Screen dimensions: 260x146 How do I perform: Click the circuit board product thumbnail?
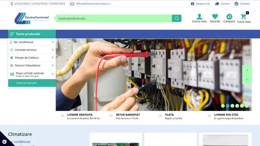pos(116,144)
